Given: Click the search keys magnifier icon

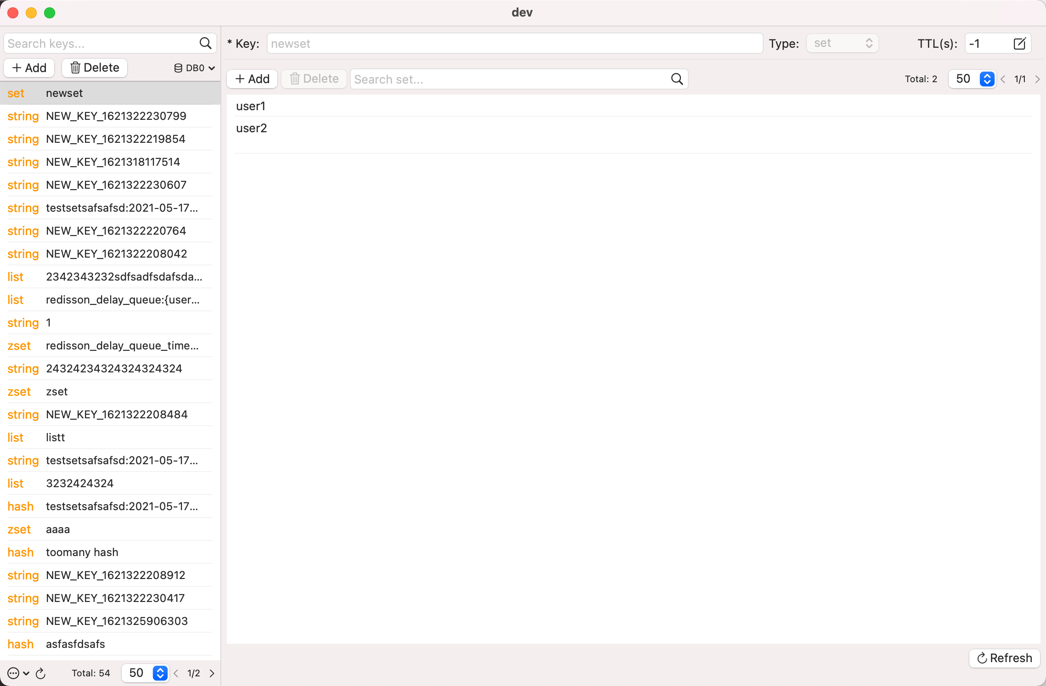Looking at the screenshot, I should tap(205, 43).
